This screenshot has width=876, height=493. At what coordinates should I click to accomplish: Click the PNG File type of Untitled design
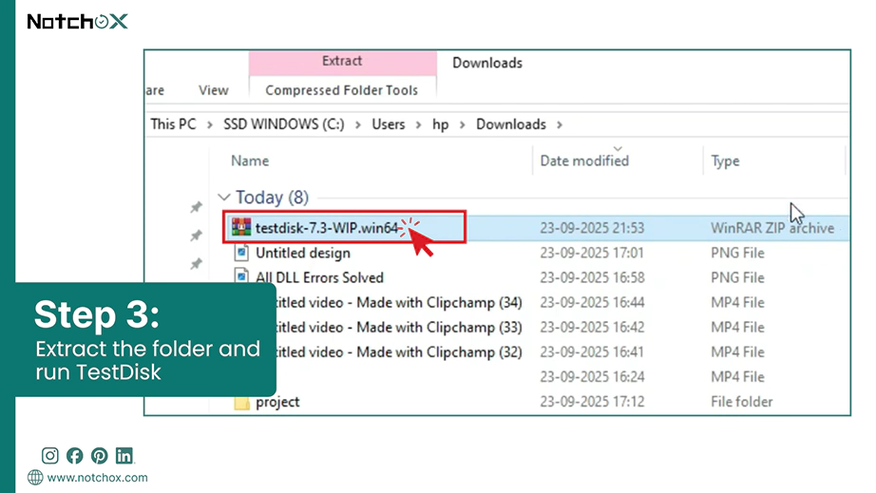click(737, 253)
